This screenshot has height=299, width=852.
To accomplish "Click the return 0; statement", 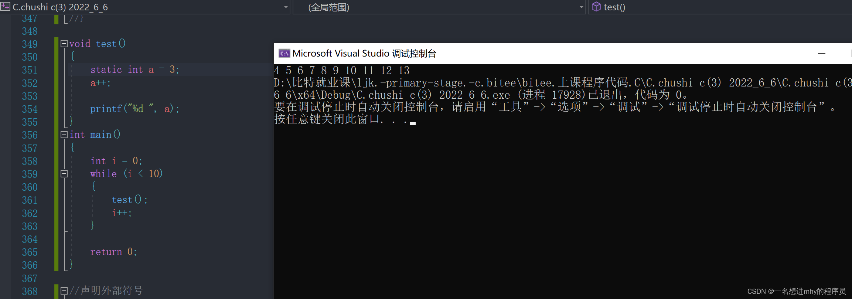I will tap(114, 252).
